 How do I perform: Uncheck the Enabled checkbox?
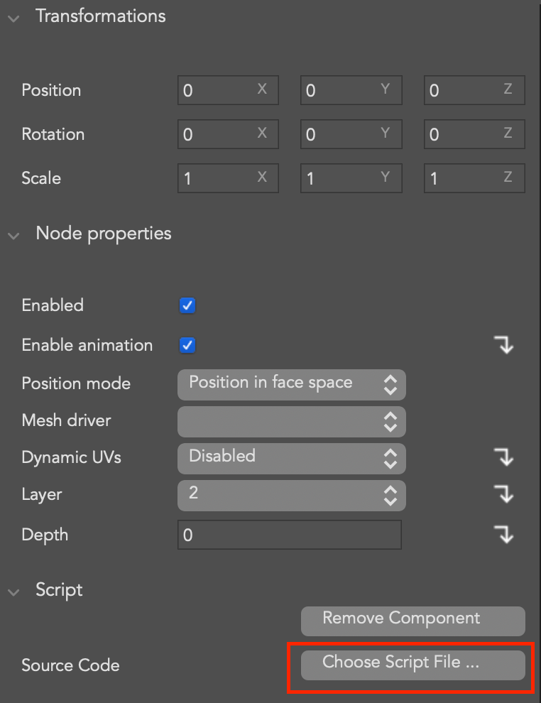pos(187,306)
